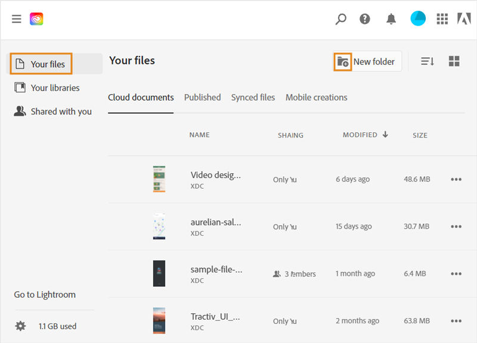The image size is (477, 343).
Task: Open the hamburger menu
Action: (x=17, y=19)
